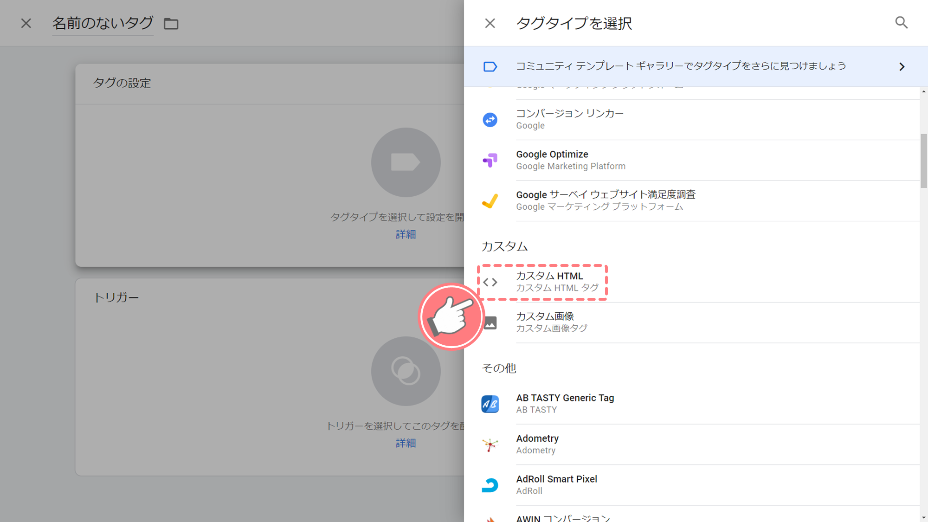Screen dimensions: 928x522
Task: Click the trigger placeholder circle icon
Action: (406, 371)
